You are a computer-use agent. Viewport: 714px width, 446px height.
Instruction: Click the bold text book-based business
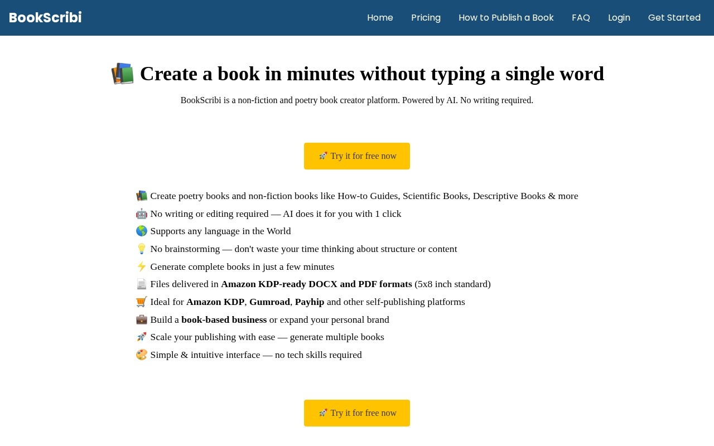224,320
